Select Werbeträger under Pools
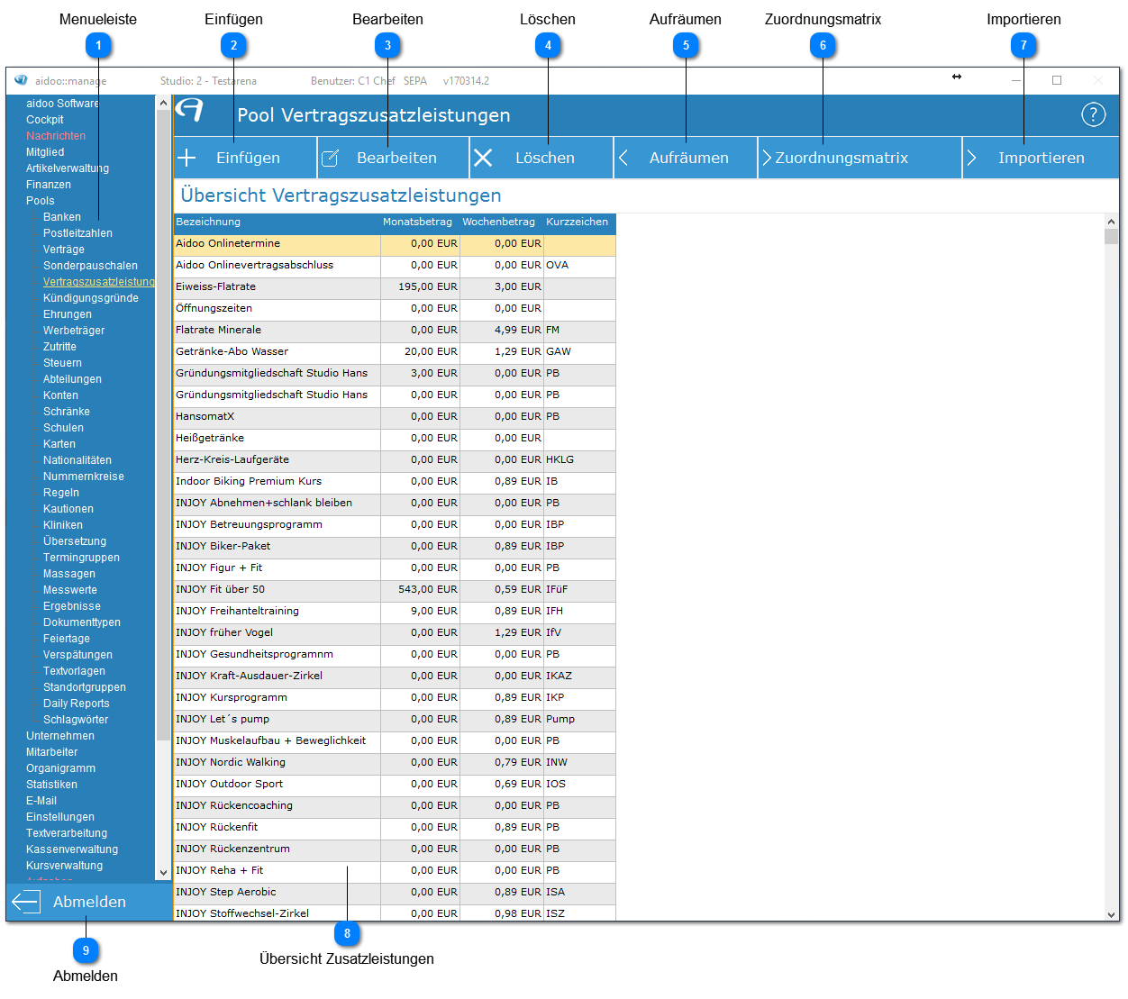This screenshot has height=999, width=1128. point(74,331)
